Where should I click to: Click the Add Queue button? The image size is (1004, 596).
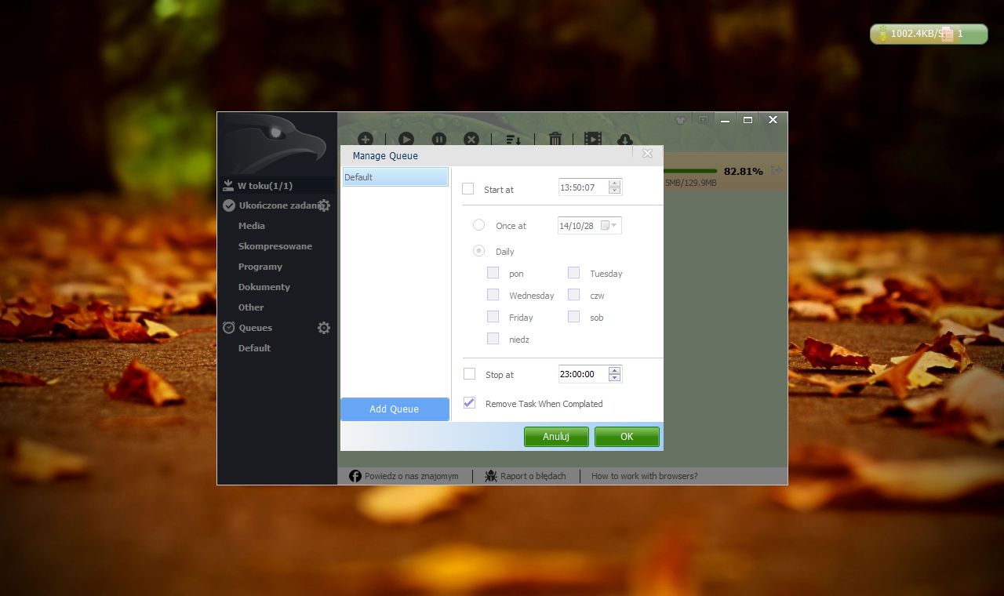tap(395, 409)
